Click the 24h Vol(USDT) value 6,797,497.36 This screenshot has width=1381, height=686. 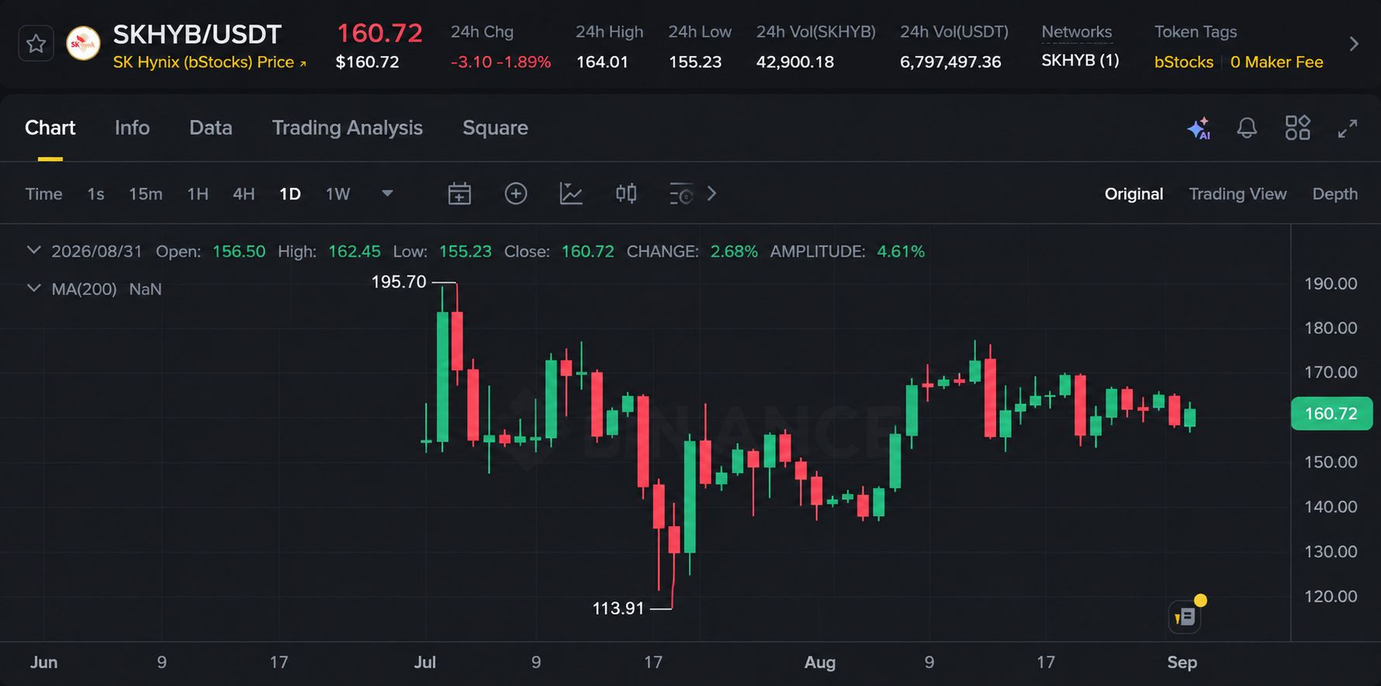click(x=950, y=62)
